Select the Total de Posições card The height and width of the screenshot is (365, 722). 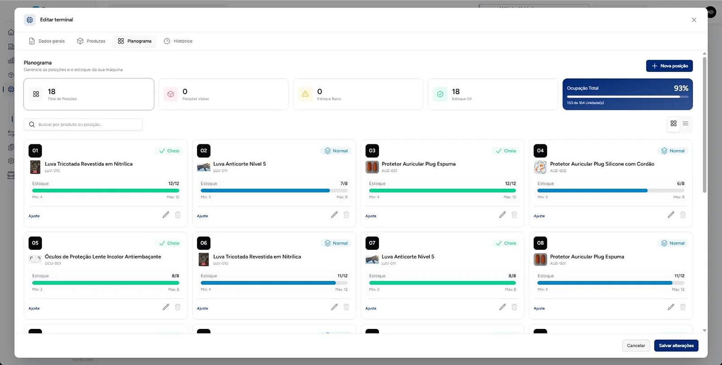pos(89,94)
